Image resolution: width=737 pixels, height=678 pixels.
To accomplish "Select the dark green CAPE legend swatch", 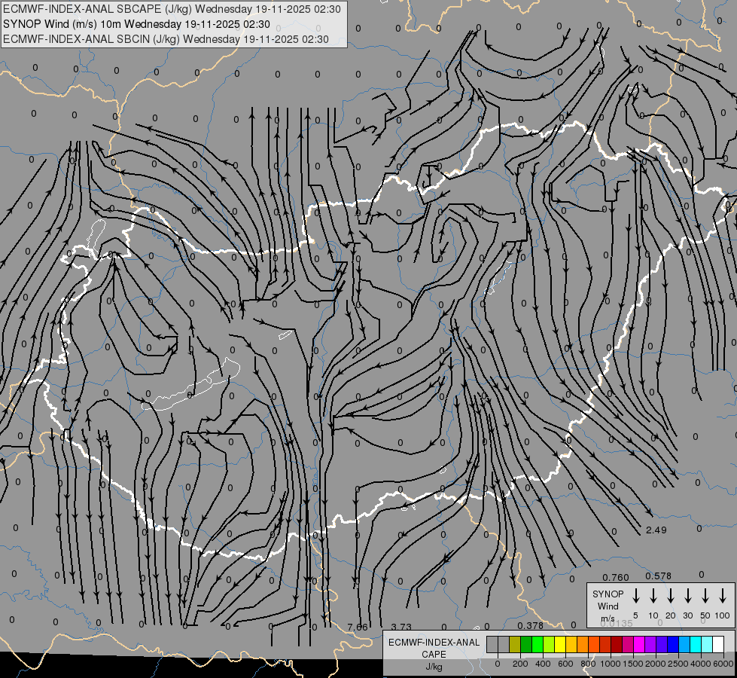I will (x=526, y=644).
